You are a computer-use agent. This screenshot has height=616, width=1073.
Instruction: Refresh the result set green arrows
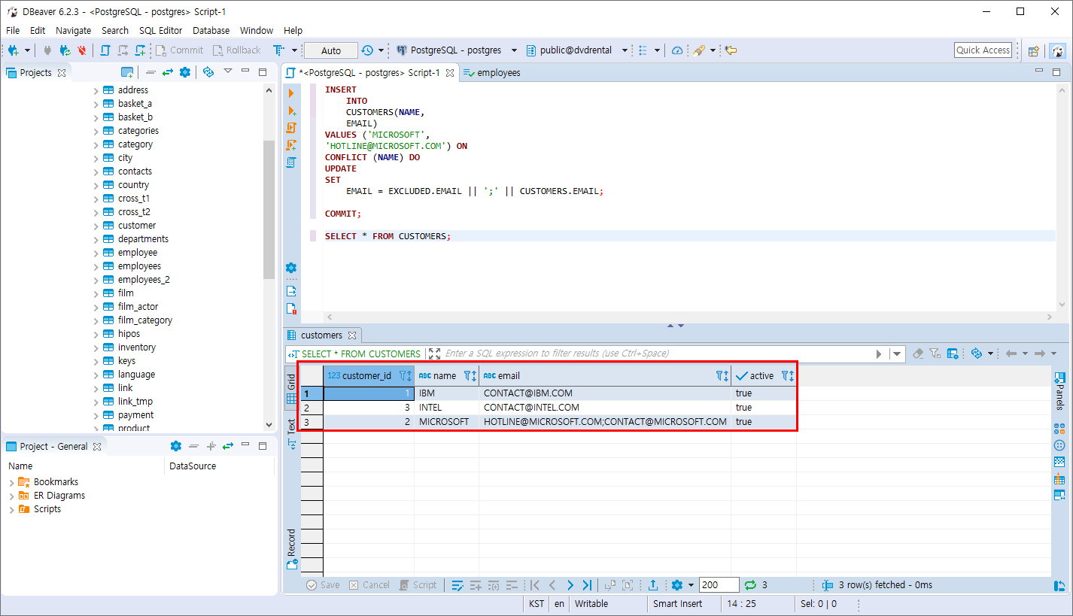click(x=749, y=585)
